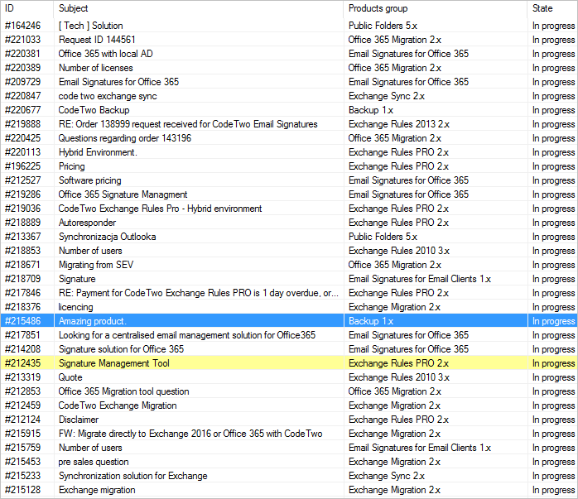
Task: Click the 'Quote' ticket subject
Action: click(70, 377)
